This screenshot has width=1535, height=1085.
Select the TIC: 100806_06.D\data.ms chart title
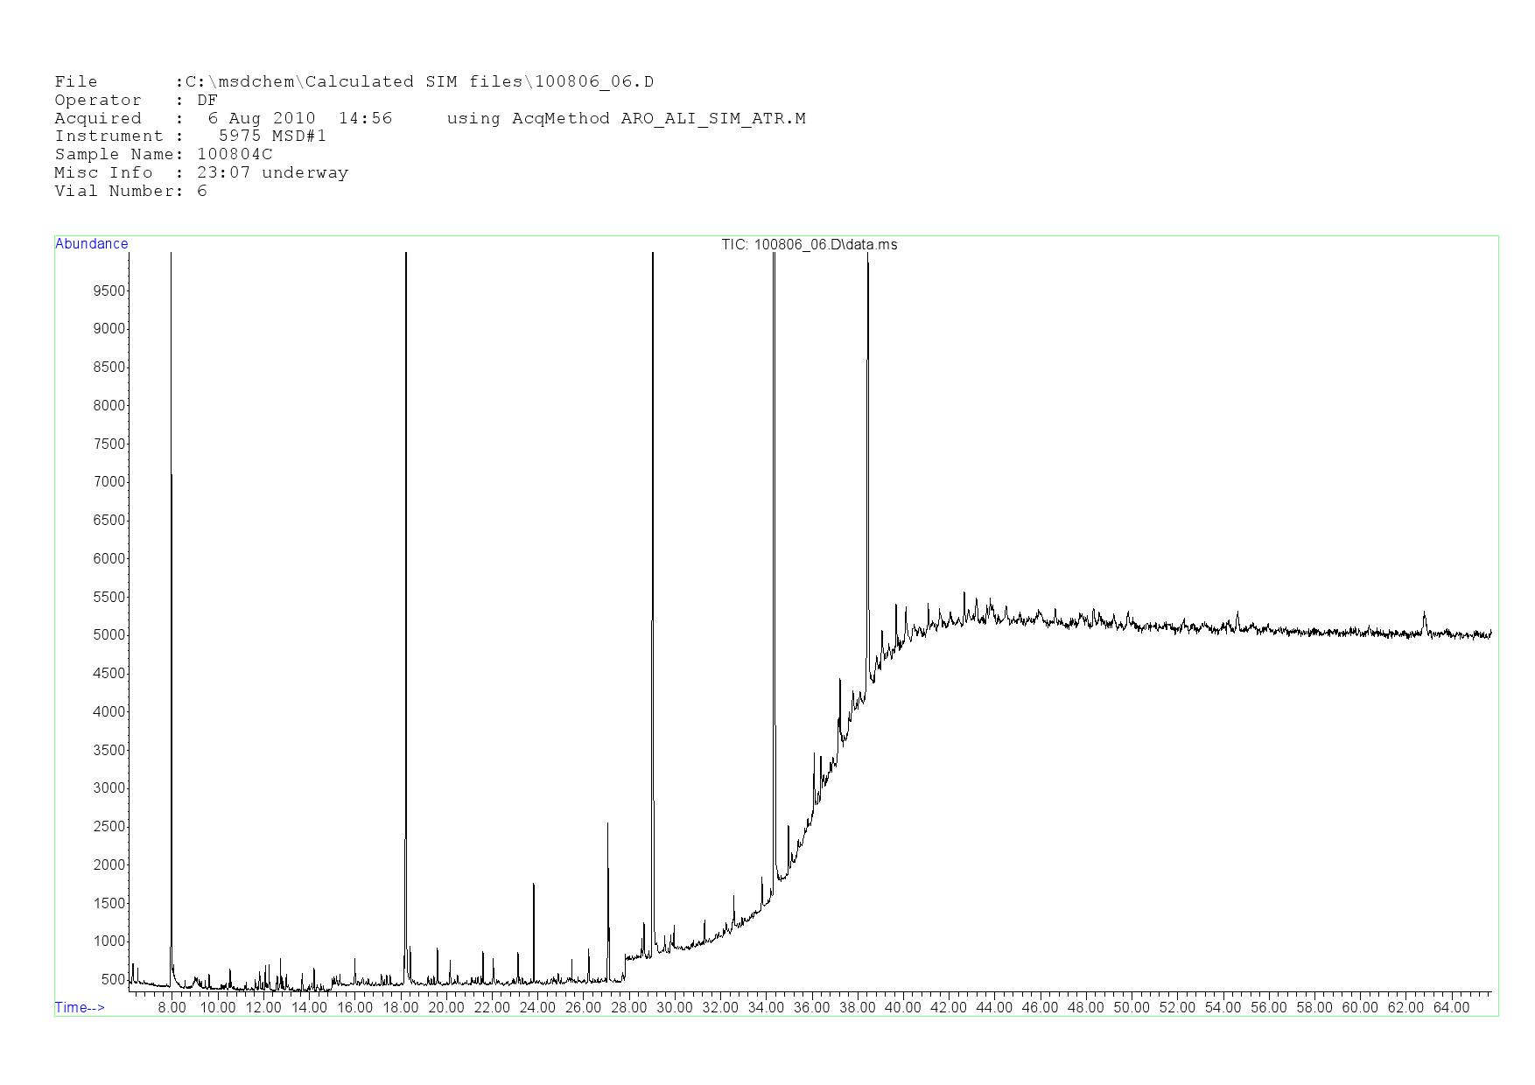(809, 245)
